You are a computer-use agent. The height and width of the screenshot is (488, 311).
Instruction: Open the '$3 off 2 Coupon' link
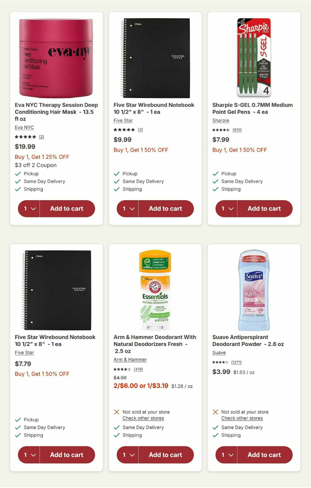(x=36, y=165)
